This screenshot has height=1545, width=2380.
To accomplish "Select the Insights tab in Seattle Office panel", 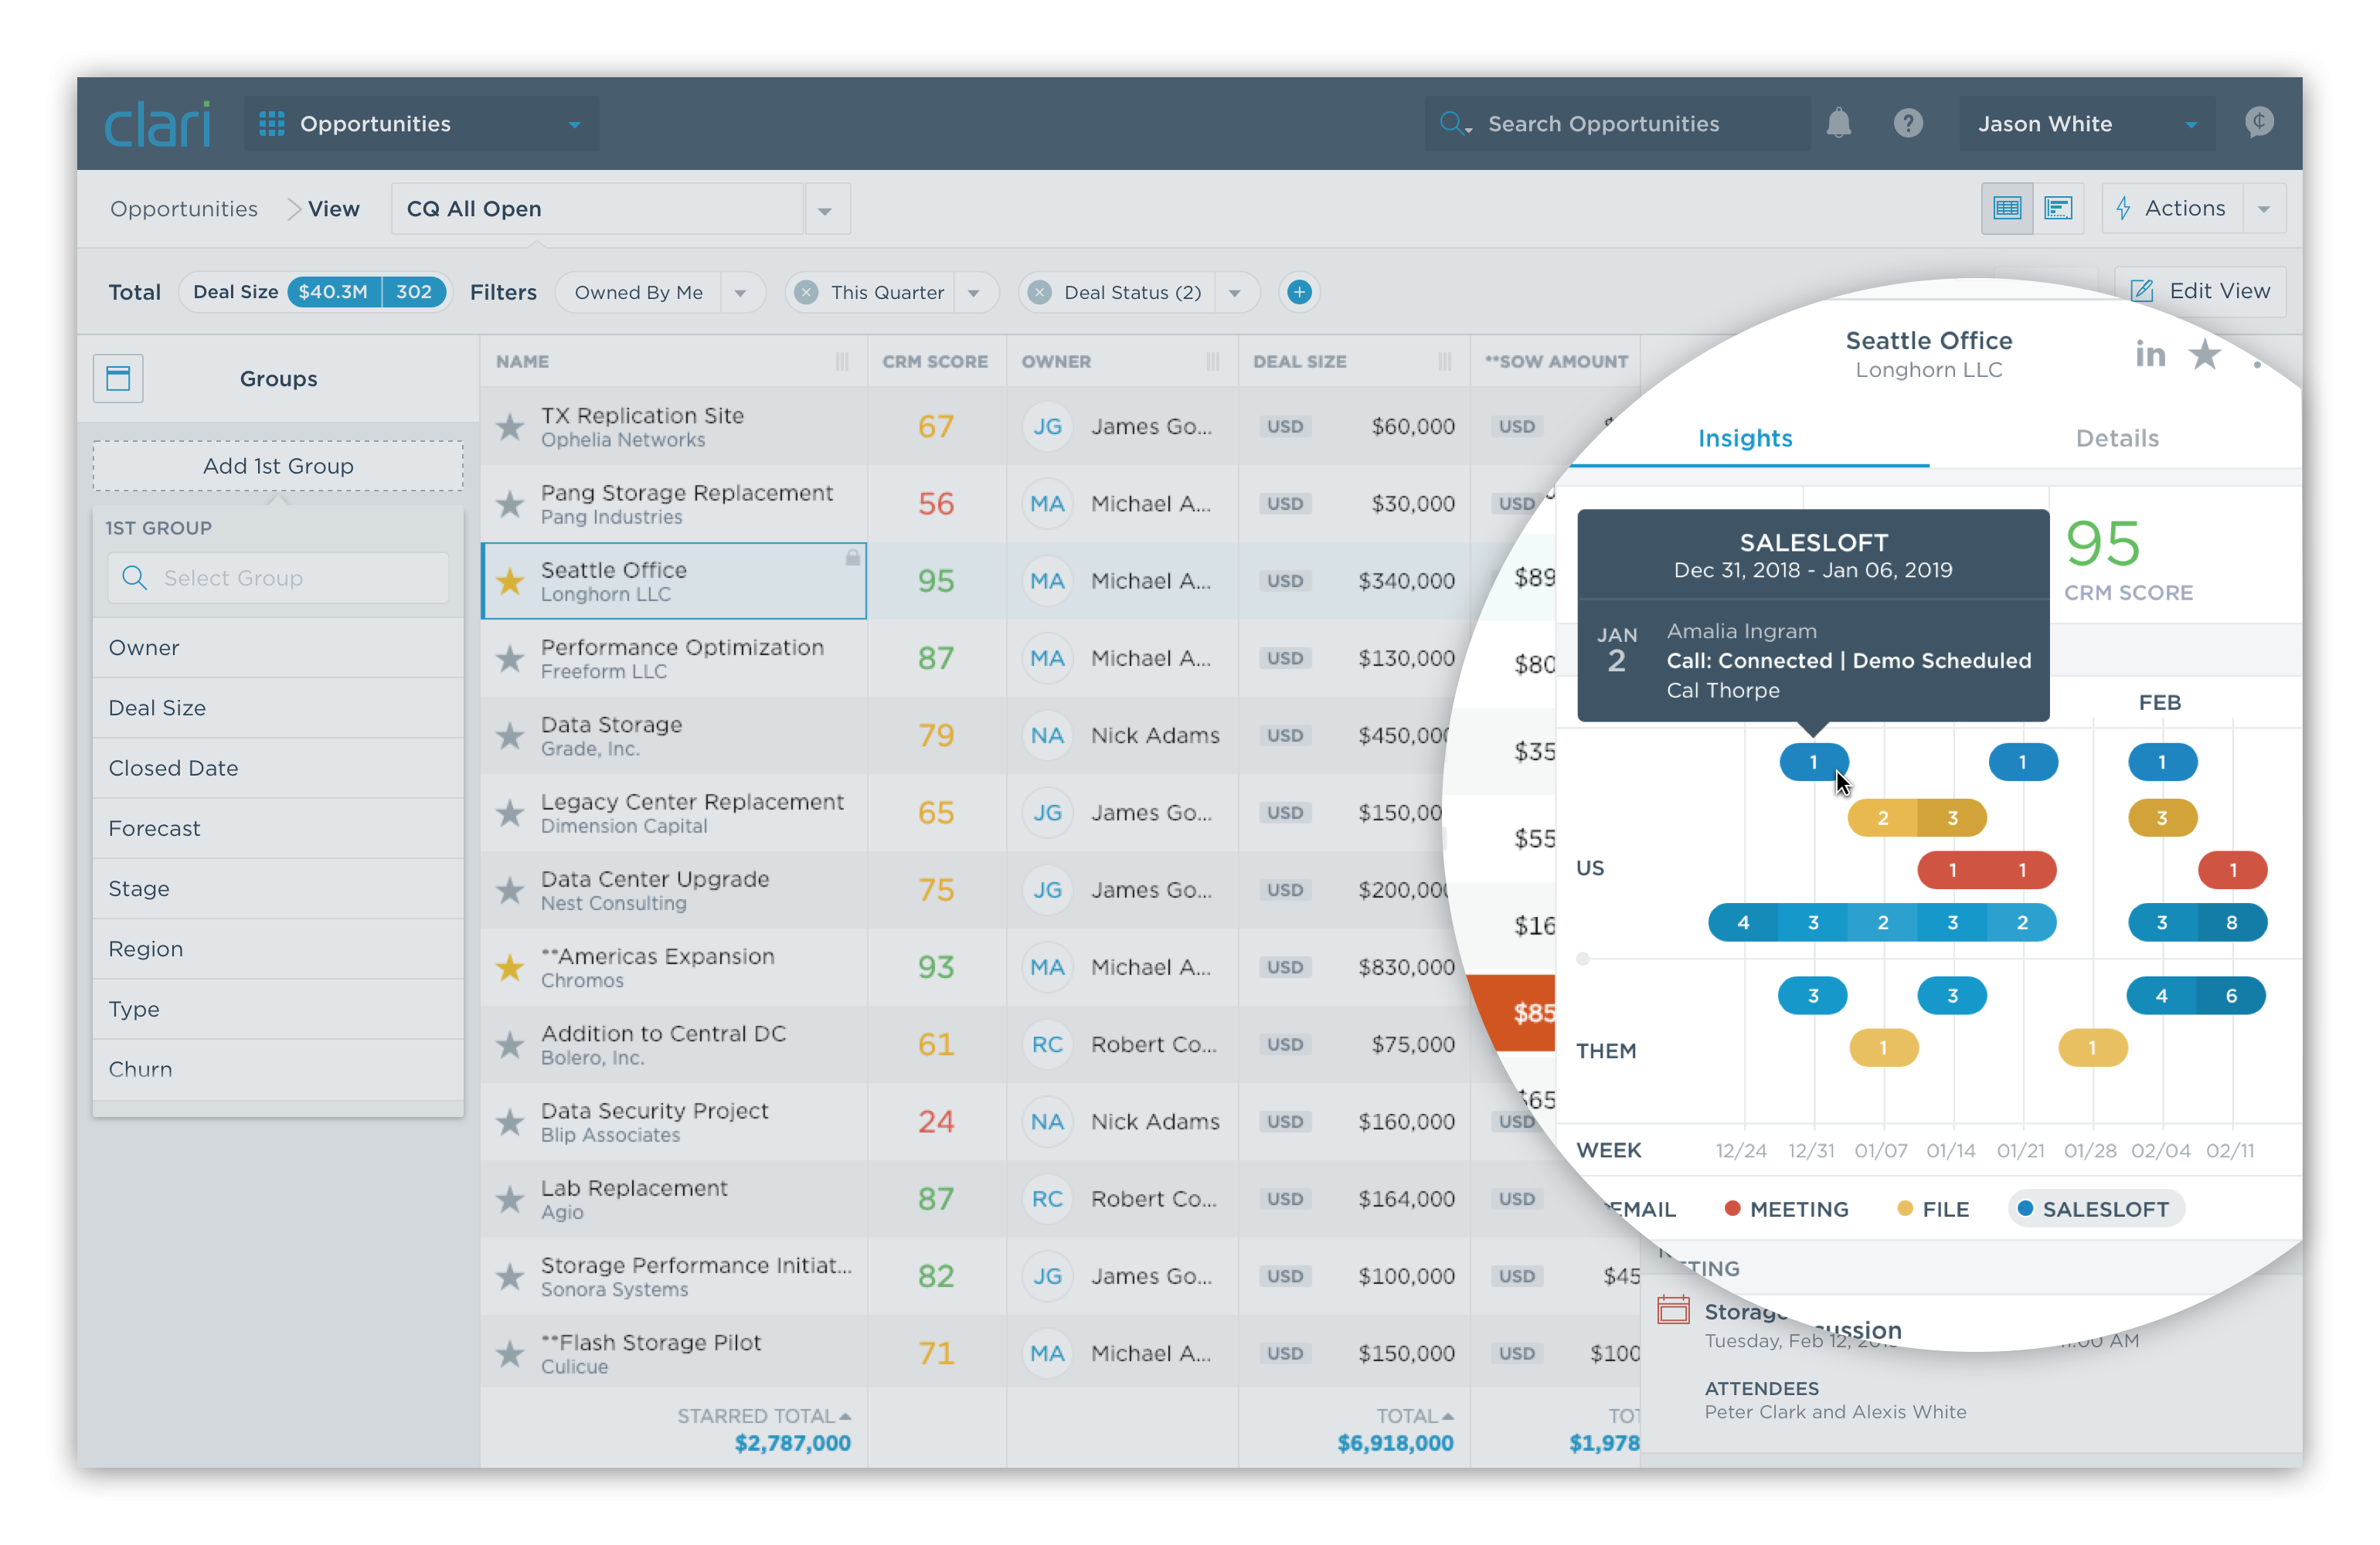I will click(1743, 437).
